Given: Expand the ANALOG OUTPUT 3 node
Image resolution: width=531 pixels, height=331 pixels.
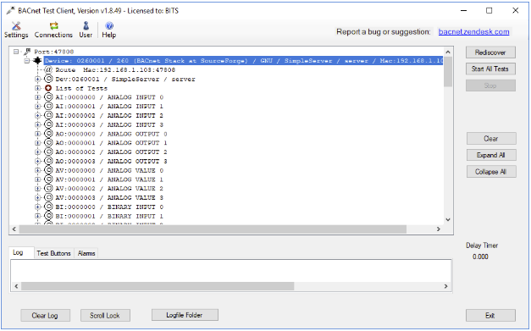Looking at the screenshot, I should (37, 161).
